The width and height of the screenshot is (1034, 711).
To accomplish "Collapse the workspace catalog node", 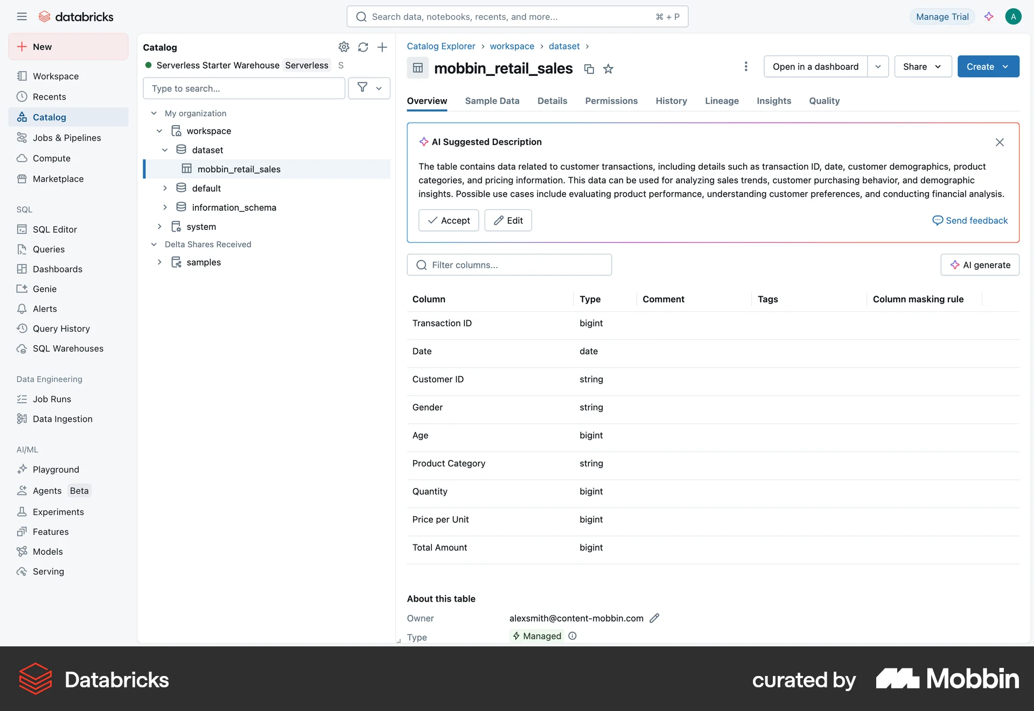I will (x=159, y=130).
